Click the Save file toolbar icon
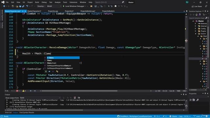 20,6
